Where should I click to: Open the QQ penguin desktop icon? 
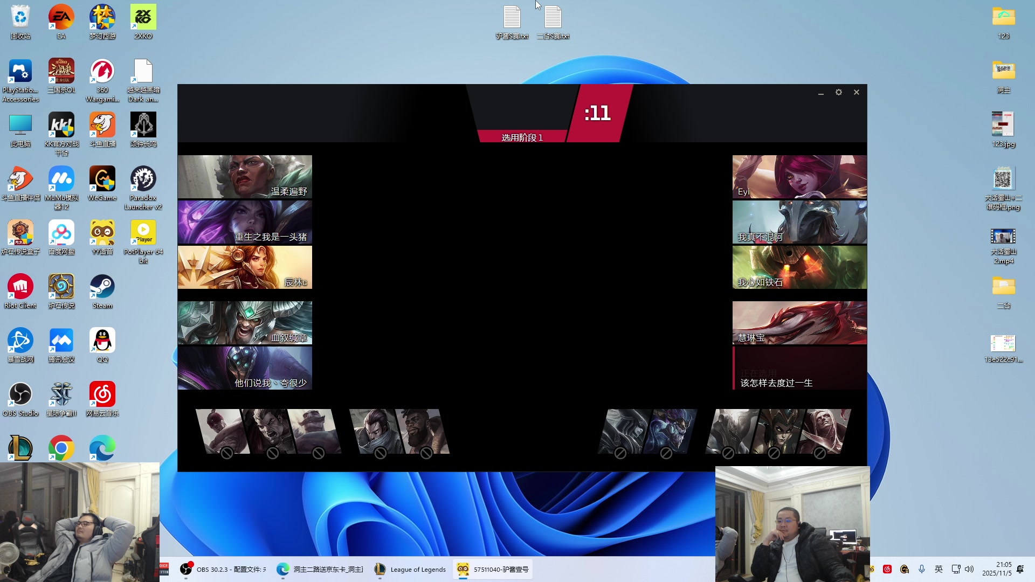pos(102,341)
